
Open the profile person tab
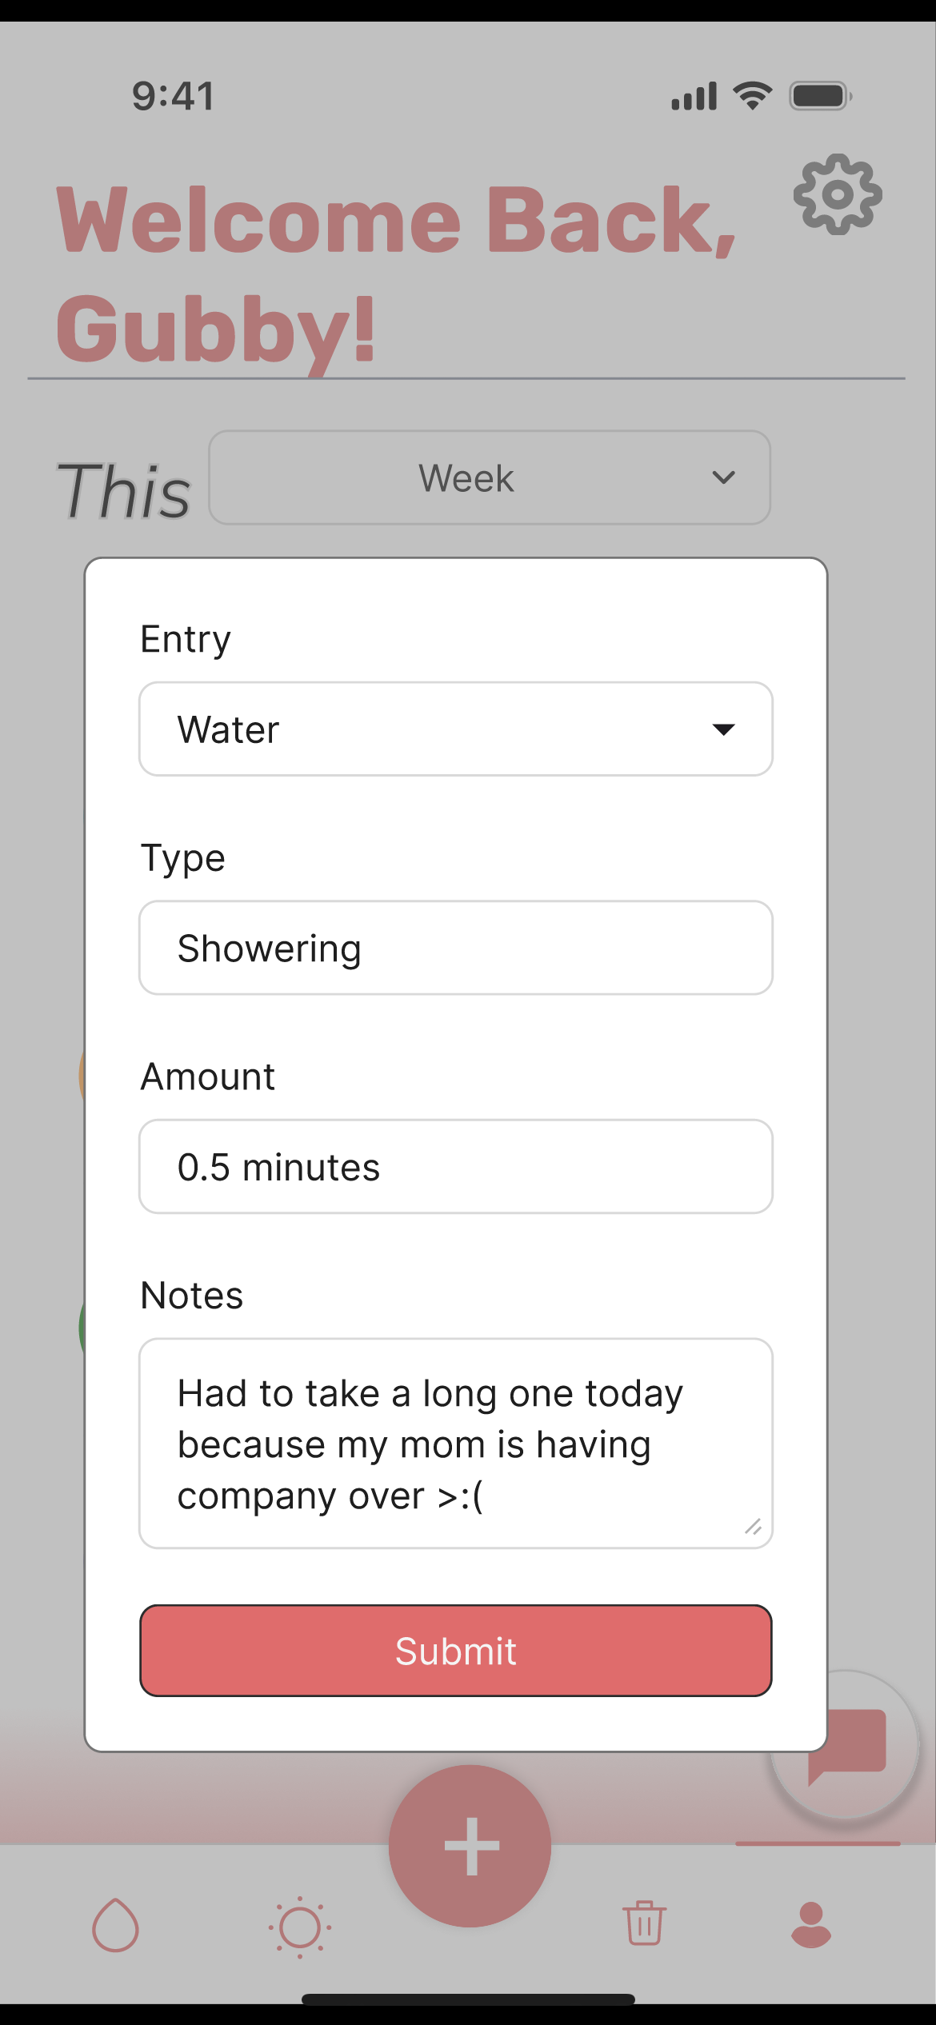point(810,1924)
